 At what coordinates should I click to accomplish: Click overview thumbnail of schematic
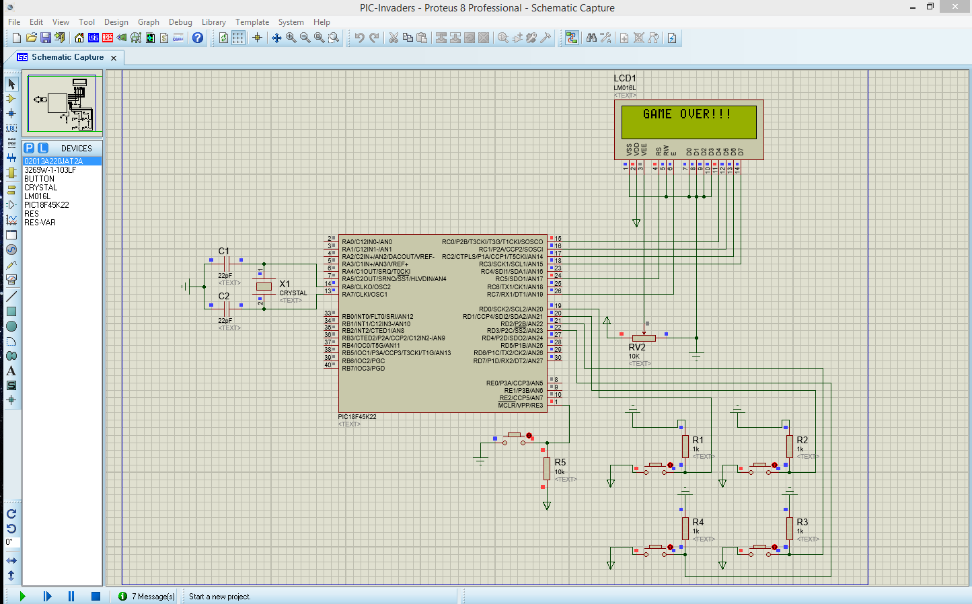[62, 103]
